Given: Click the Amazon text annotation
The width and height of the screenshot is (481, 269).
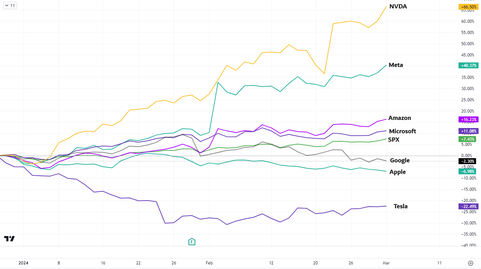Looking at the screenshot, I should coord(400,118).
